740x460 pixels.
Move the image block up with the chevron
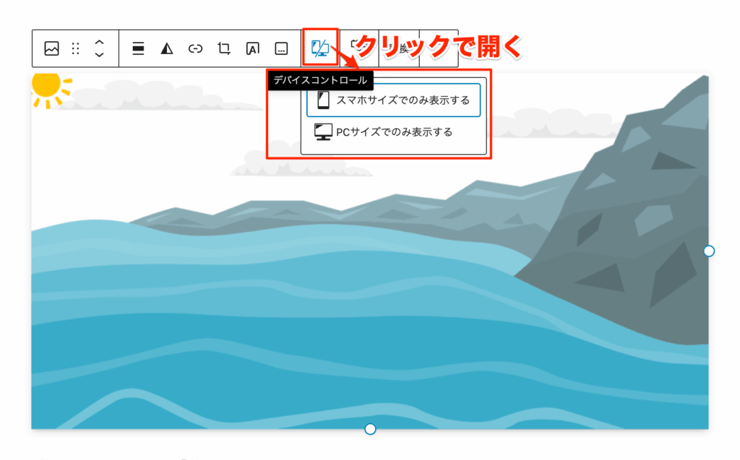coord(100,42)
